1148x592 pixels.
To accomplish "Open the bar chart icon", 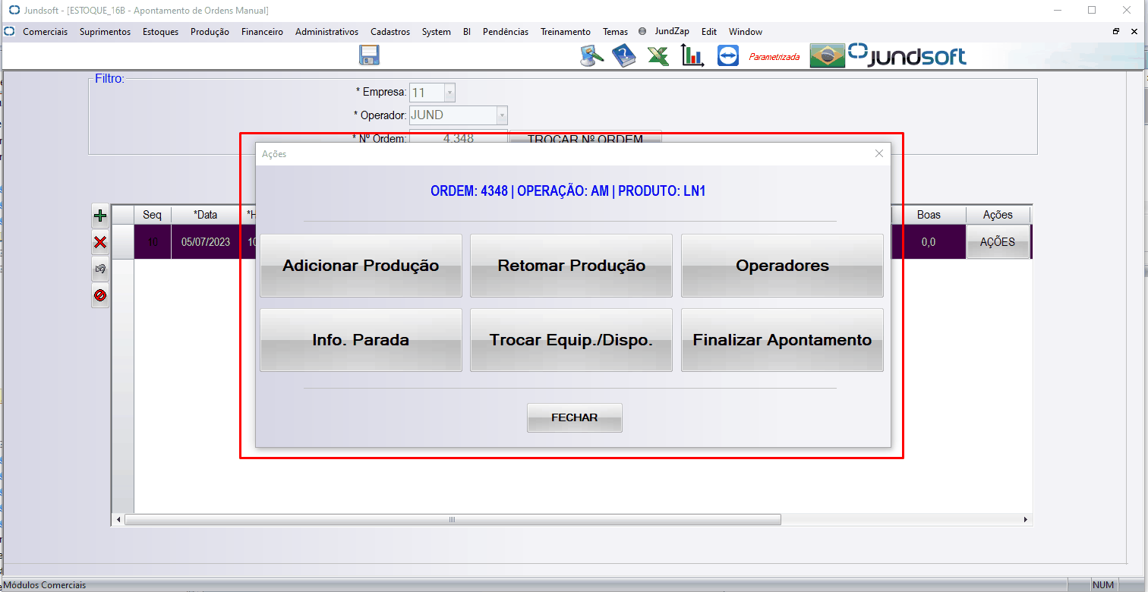I will point(692,55).
